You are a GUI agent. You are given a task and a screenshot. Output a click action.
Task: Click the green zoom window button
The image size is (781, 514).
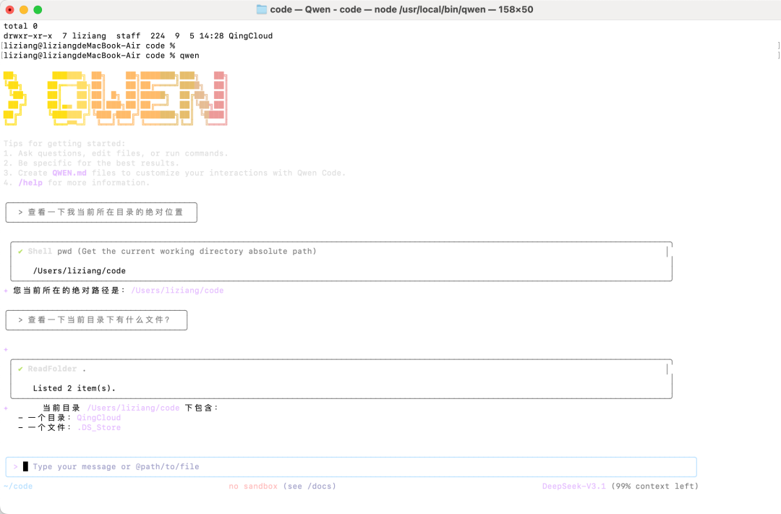(38, 9)
